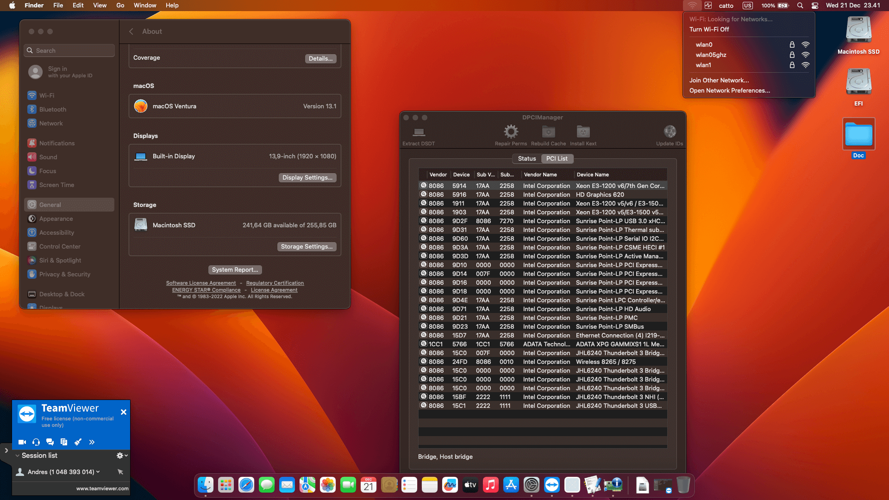Screen dimensions: 889x500
Task: Click the Extract DSDT tool in DPCIManager
Action: [x=418, y=135]
